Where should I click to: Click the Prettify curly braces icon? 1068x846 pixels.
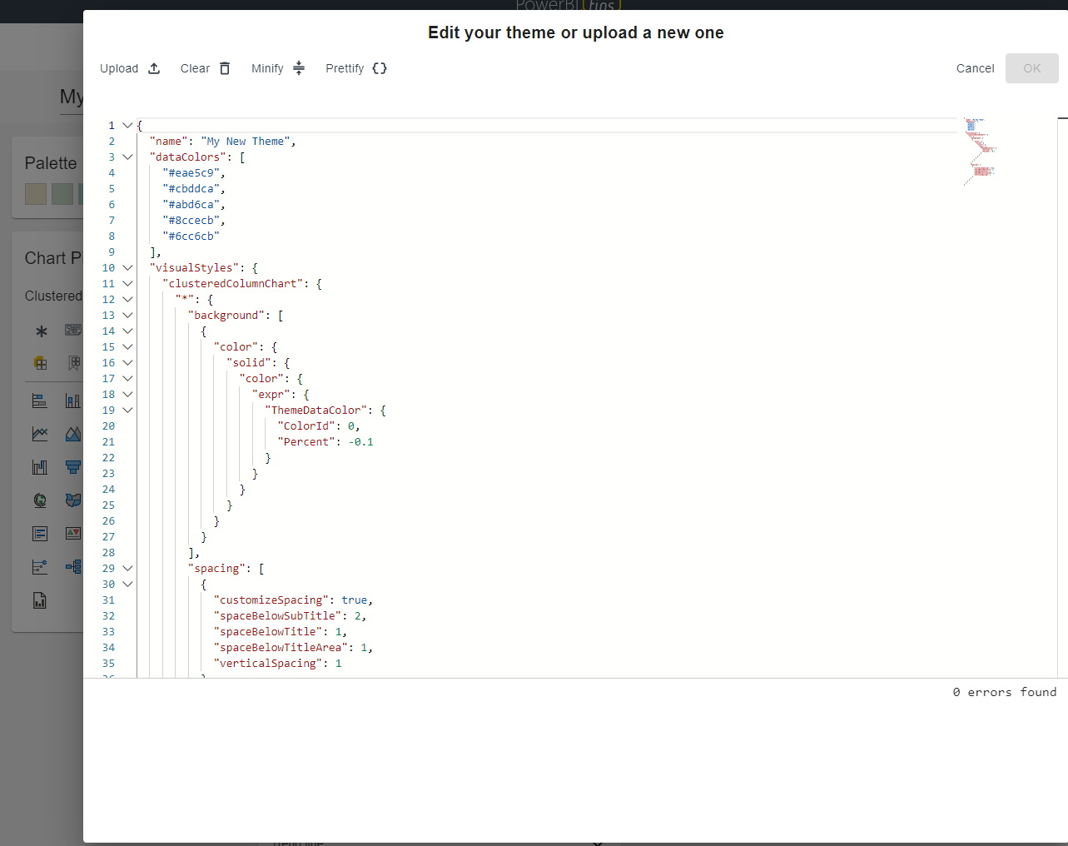tap(380, 67)
